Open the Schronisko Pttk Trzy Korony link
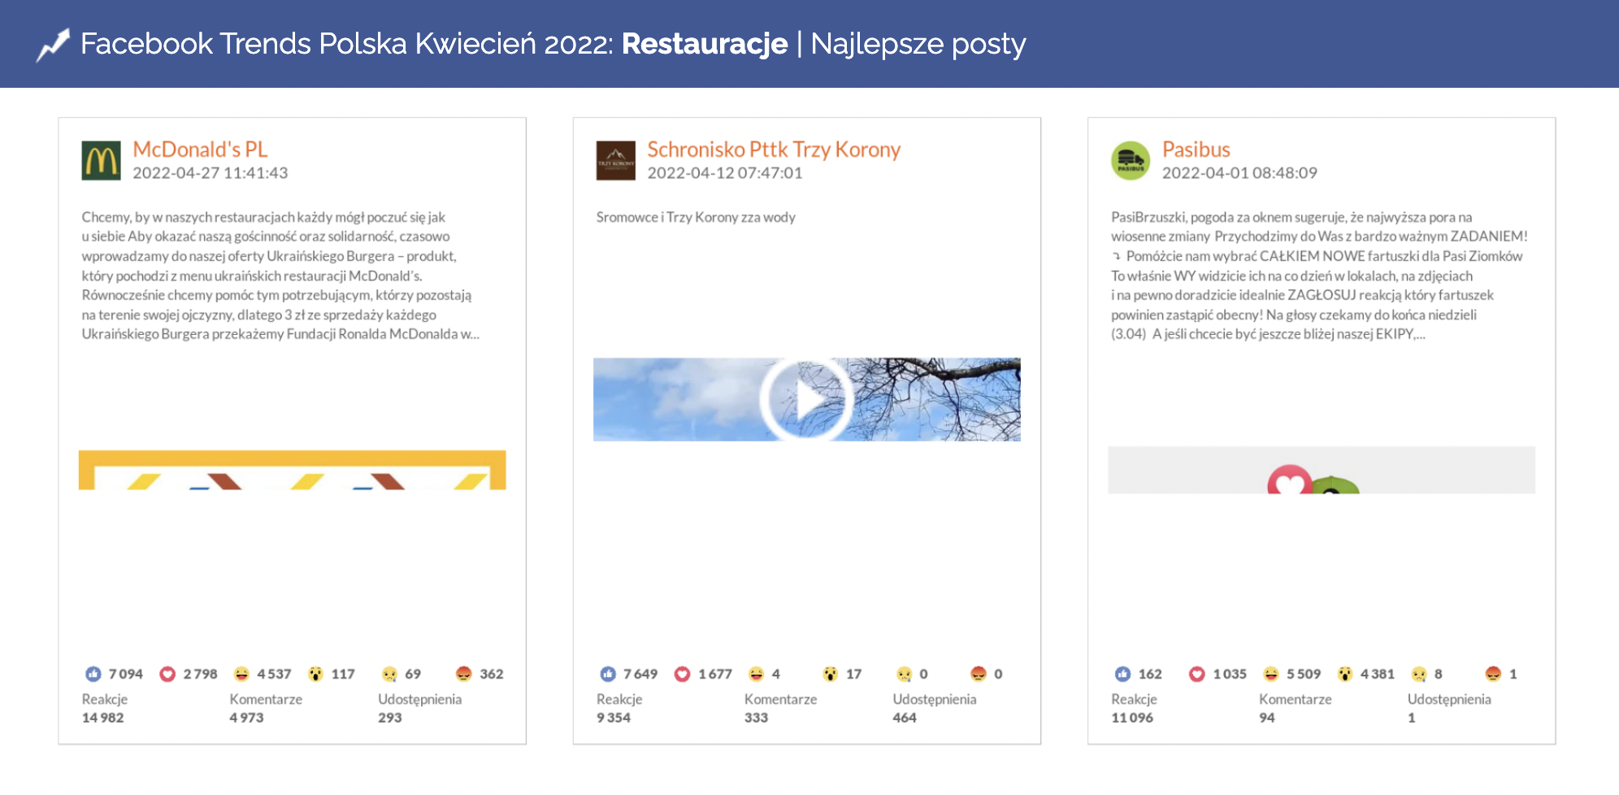This screenshot has height=795, width=1619. tap(773, 150)
